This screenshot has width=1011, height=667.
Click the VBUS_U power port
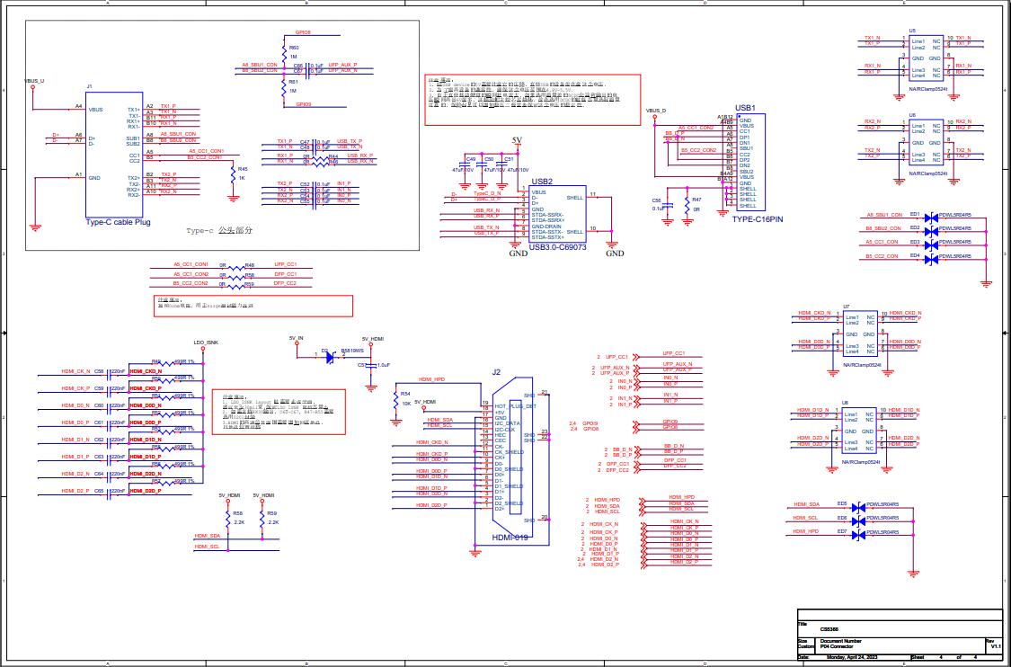point(32,86)
